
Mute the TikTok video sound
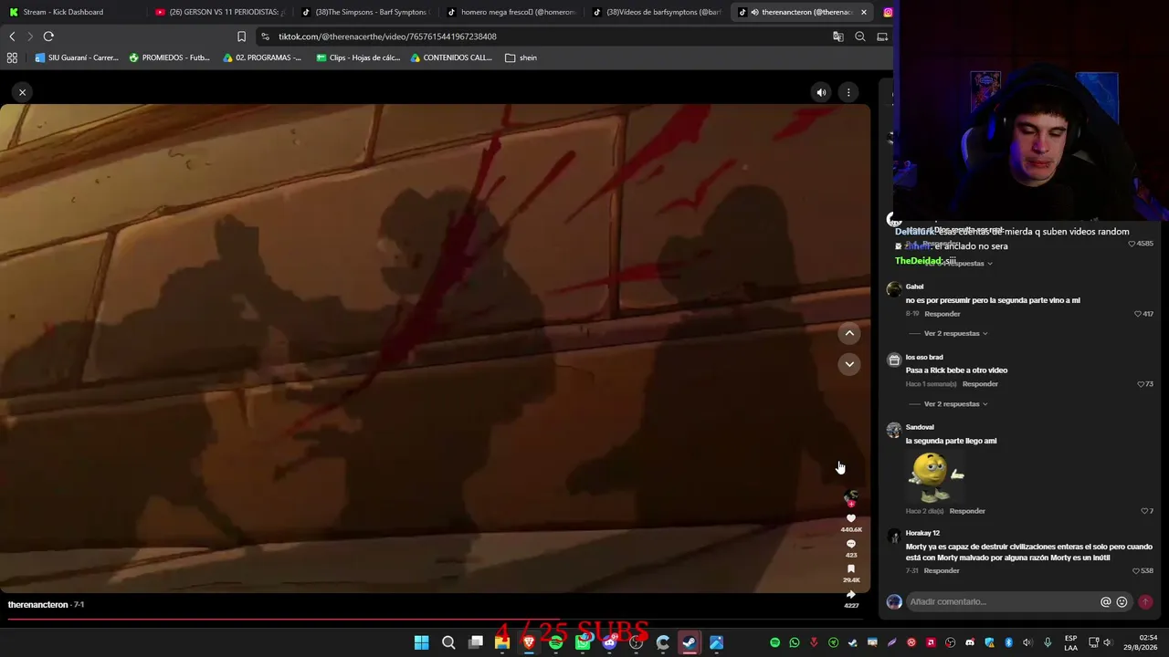(x=821, y=92)
